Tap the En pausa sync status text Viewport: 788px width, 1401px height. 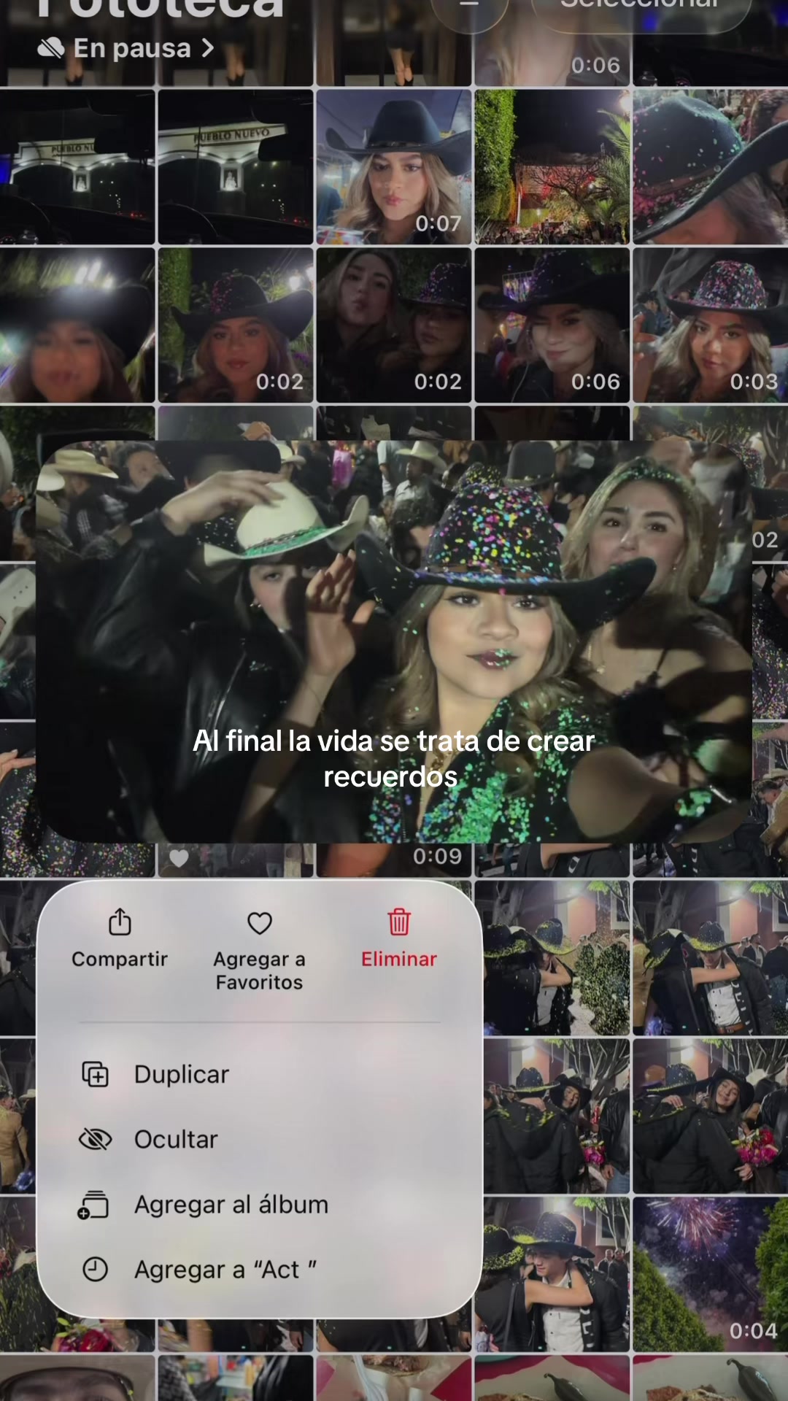(x=132, y=48)
